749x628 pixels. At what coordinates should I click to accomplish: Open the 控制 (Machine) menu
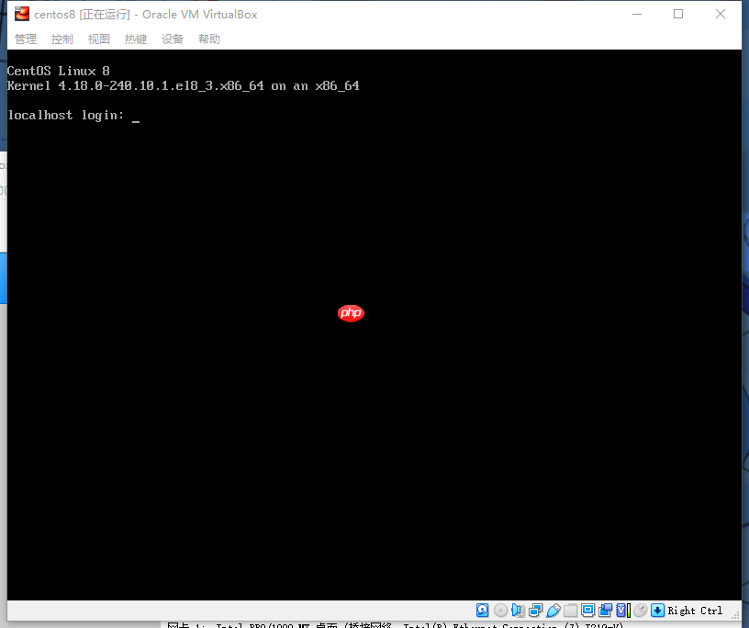(61, 39)
